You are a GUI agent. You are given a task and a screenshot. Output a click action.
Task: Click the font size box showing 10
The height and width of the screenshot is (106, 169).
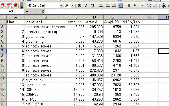click(x=67, y=5)
